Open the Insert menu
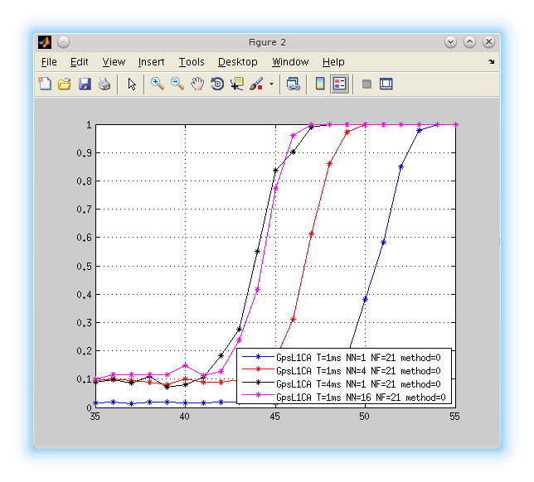This screenshot has height=482, width=534. click(151, 62)
